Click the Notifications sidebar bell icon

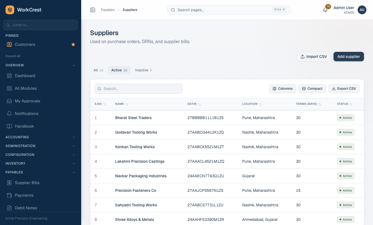pyautogui.click(x=9, y=114)
